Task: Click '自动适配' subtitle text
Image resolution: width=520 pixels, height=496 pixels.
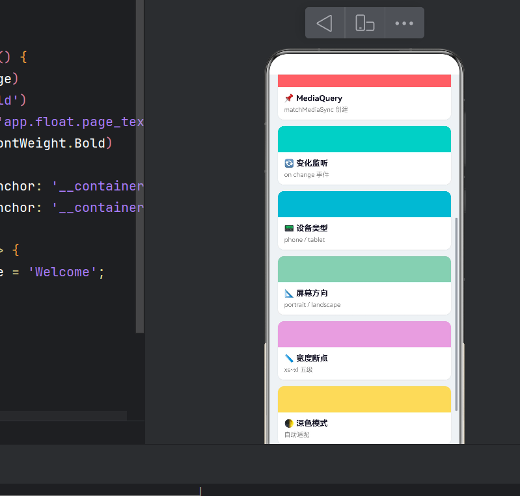Action: (x=297, y=434)
